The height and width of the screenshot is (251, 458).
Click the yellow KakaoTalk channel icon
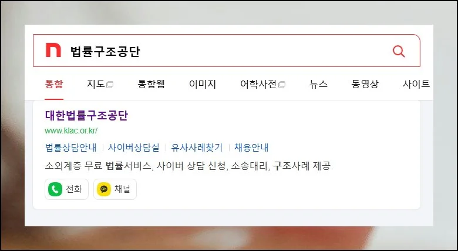pos(104,189)
